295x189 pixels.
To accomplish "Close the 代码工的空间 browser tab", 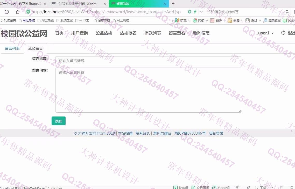I will (45, 4).
